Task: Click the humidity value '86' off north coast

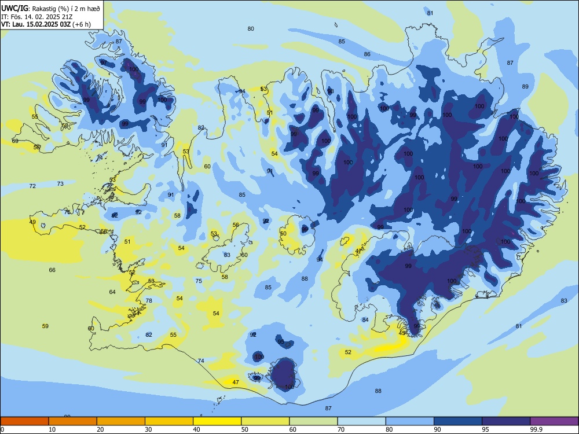Action: (367, 54)
